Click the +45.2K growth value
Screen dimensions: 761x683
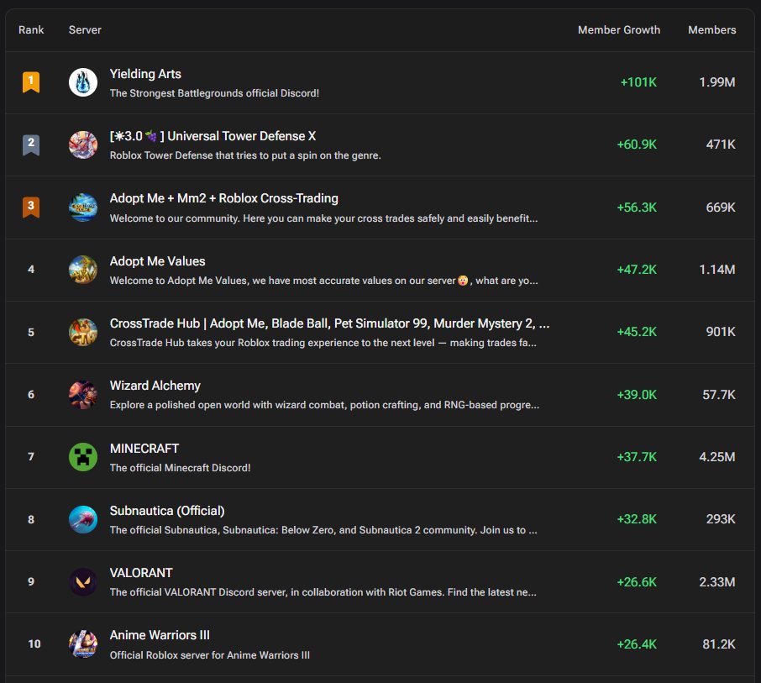click(637, 332)
